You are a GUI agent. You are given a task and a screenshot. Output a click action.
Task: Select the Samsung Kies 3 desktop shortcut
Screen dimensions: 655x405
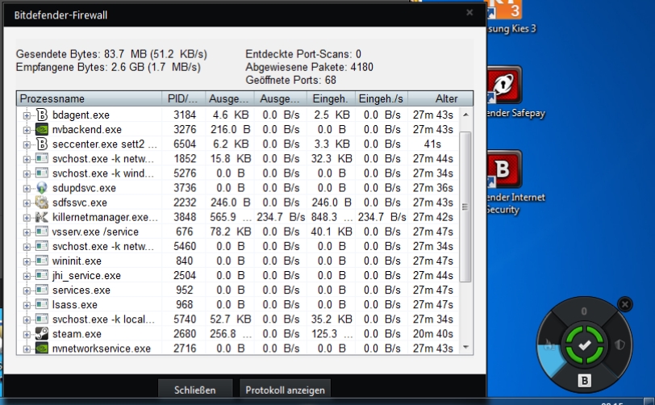(x=511, y=17)
